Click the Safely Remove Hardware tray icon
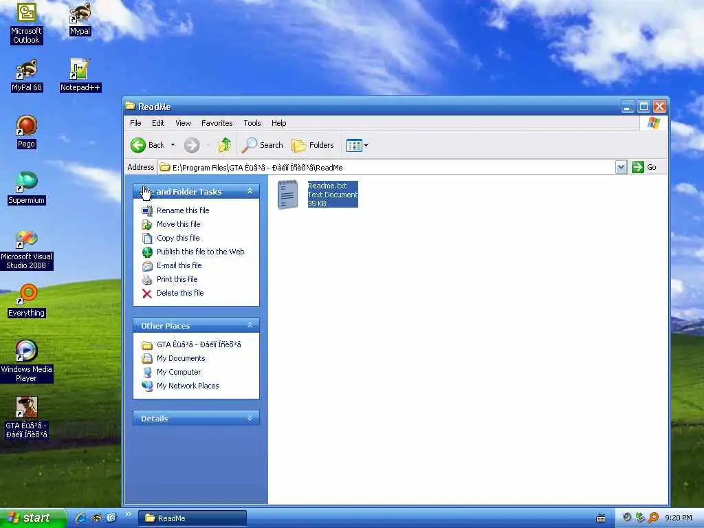 tap(640, 518)
